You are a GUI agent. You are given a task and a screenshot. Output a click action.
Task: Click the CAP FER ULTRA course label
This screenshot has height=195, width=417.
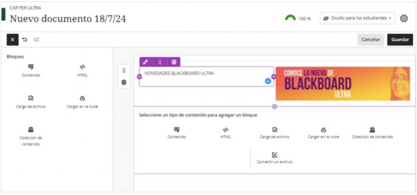pyautogui.click(x=26, y=8)
